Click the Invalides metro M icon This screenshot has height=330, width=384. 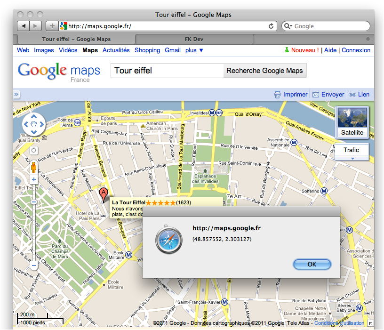pyautogui.click(x=212, y=113)
